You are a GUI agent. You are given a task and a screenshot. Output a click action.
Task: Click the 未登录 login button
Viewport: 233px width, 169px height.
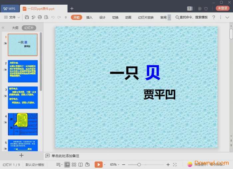click(223, 8)
